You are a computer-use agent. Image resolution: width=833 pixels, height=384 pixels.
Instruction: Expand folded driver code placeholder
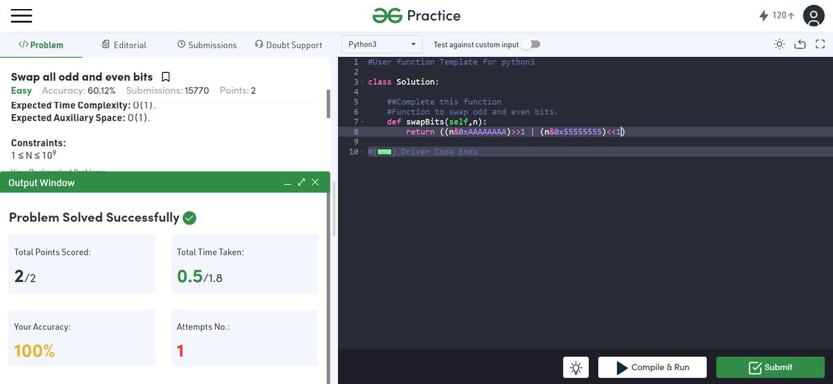click(385, 151)
